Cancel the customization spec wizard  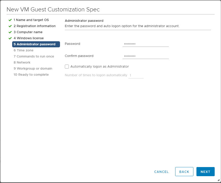[x=161, y=172]
